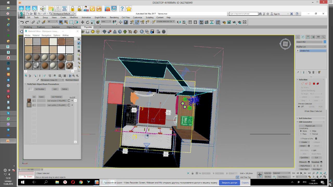The height and width of the screenshot is (187, 333).
Task: Click the Undo arrow in main toolbar
Action: click(22, 22)
